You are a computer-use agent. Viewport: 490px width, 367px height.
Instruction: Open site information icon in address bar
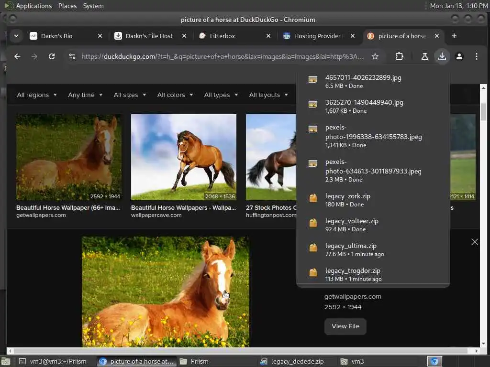[x=72, y=56]
